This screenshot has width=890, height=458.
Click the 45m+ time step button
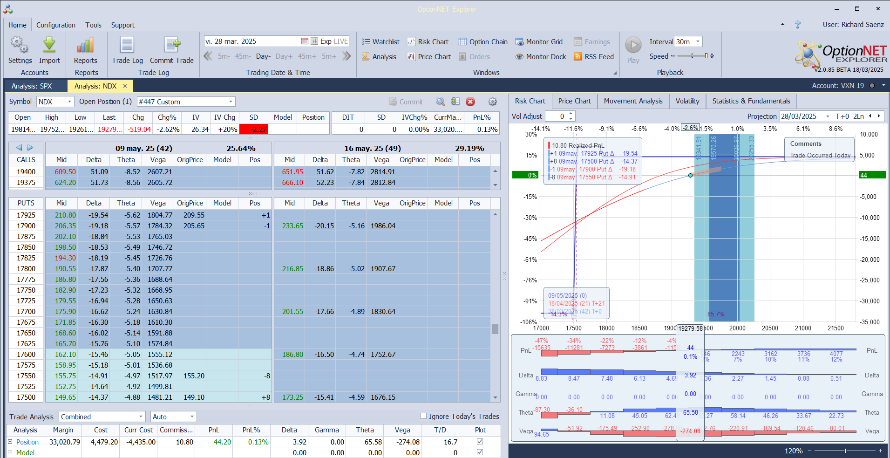click(x=307, y=56)
